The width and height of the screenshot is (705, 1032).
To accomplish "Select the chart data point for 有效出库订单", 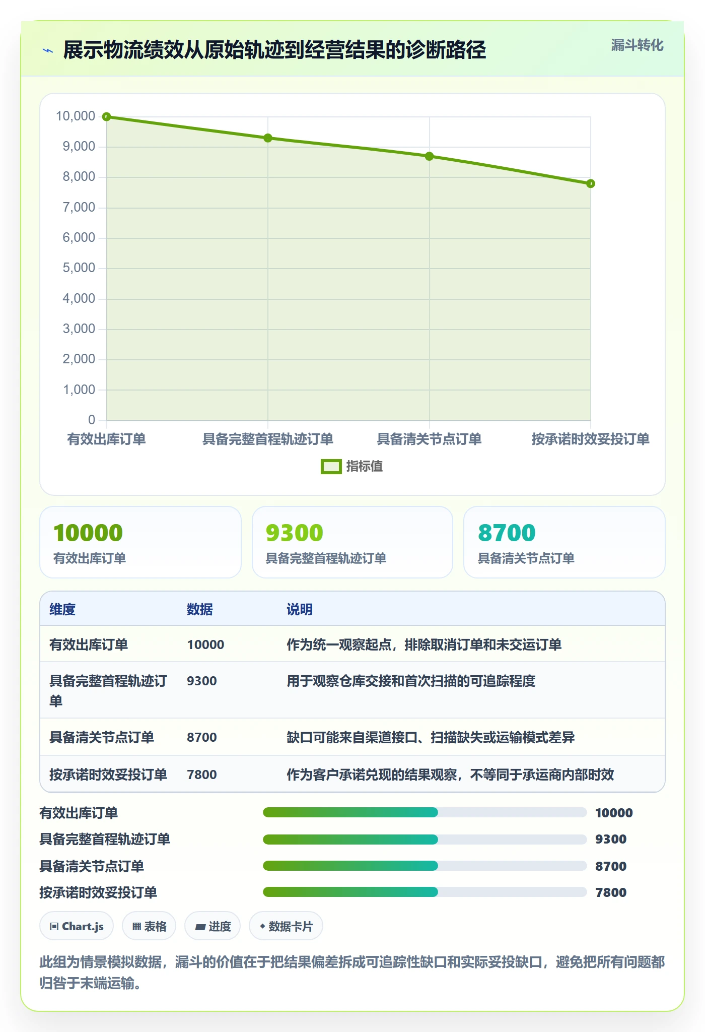I will click(x=107, y=117).
